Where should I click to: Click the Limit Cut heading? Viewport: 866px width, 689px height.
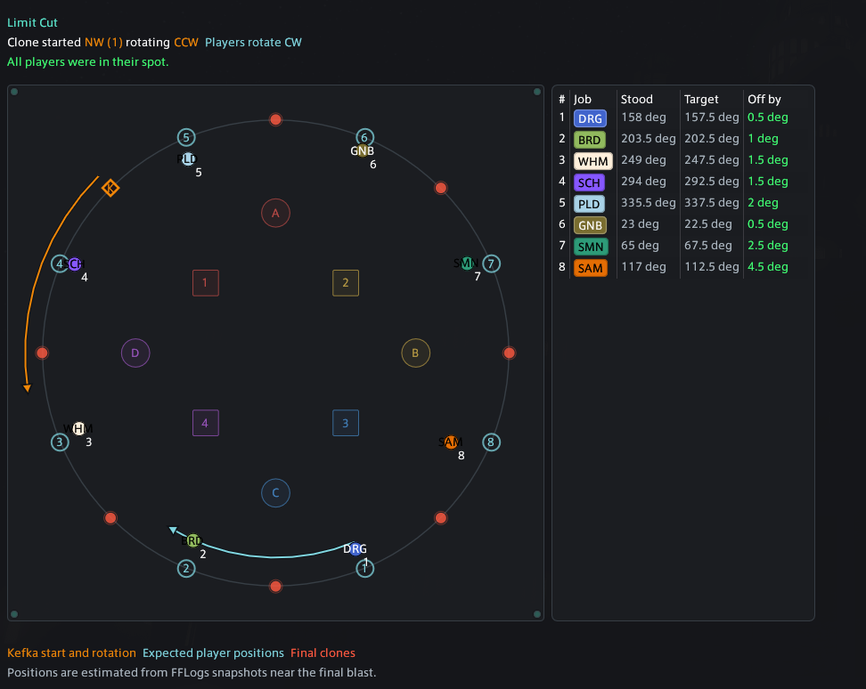[x=32, y=22]
